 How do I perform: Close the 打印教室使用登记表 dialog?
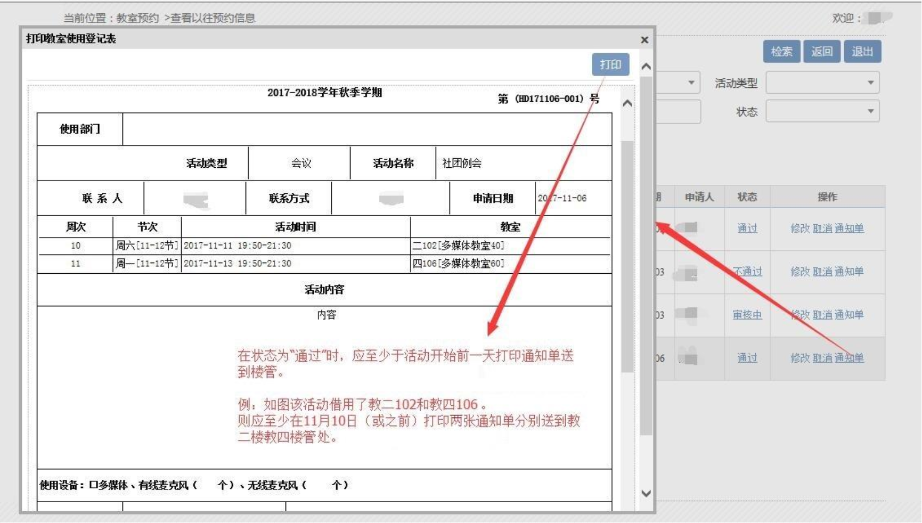(644, 40)
